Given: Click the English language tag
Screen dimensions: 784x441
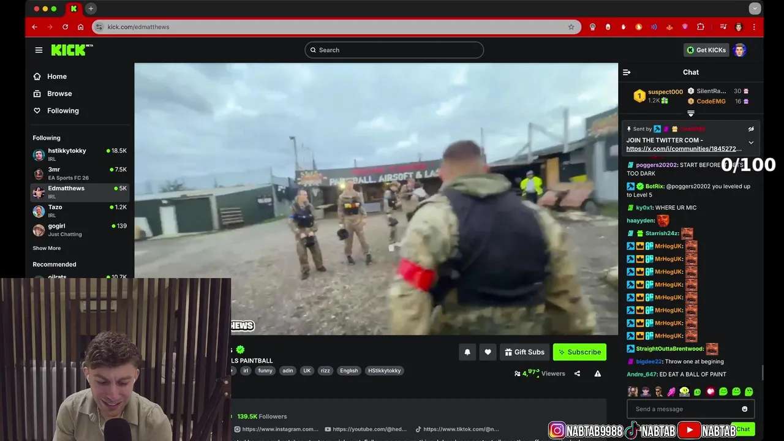Looking at the screenshot, I should (x=349, y=371).
